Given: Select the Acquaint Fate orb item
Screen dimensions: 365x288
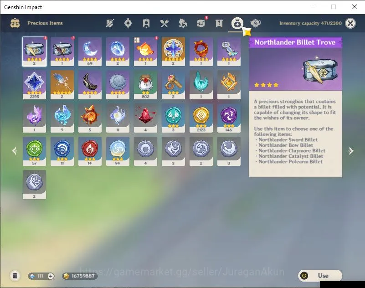Looking at the screenshot, I should pyautogui.click(x=118, y=51).
